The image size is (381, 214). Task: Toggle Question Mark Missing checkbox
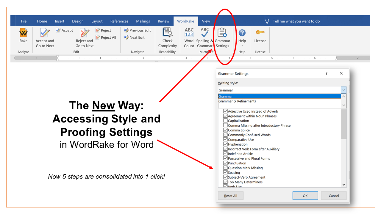coord(225,168)
